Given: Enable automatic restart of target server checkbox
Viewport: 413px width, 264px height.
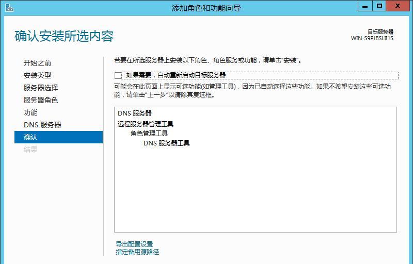Looking at the screenshot, I should click(x=118, y=75).
